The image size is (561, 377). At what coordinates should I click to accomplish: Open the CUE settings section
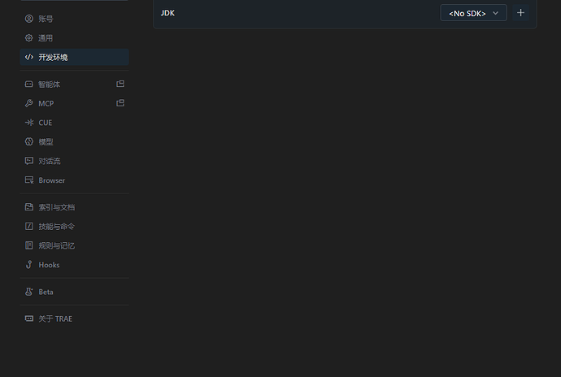[x=75, y=123]
